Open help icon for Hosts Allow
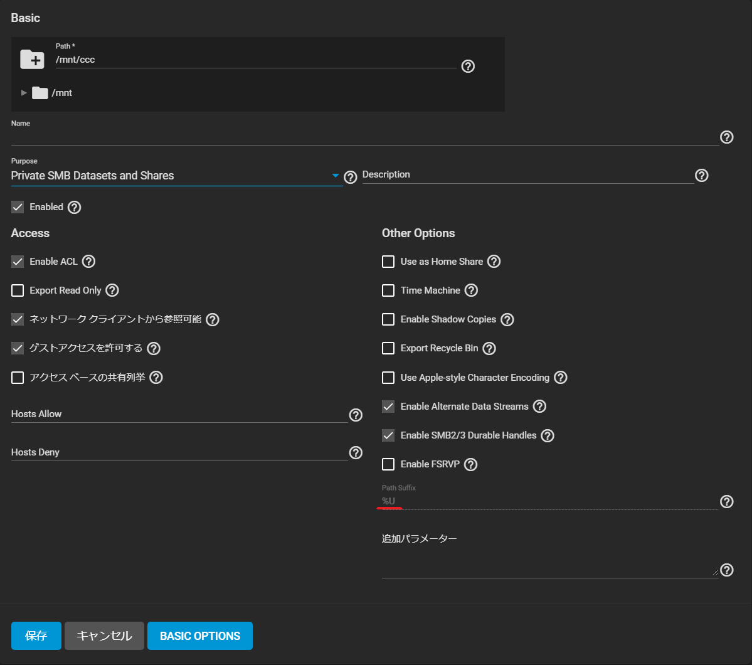This screenshot has height=665, width=752. [x=356, y=415]
